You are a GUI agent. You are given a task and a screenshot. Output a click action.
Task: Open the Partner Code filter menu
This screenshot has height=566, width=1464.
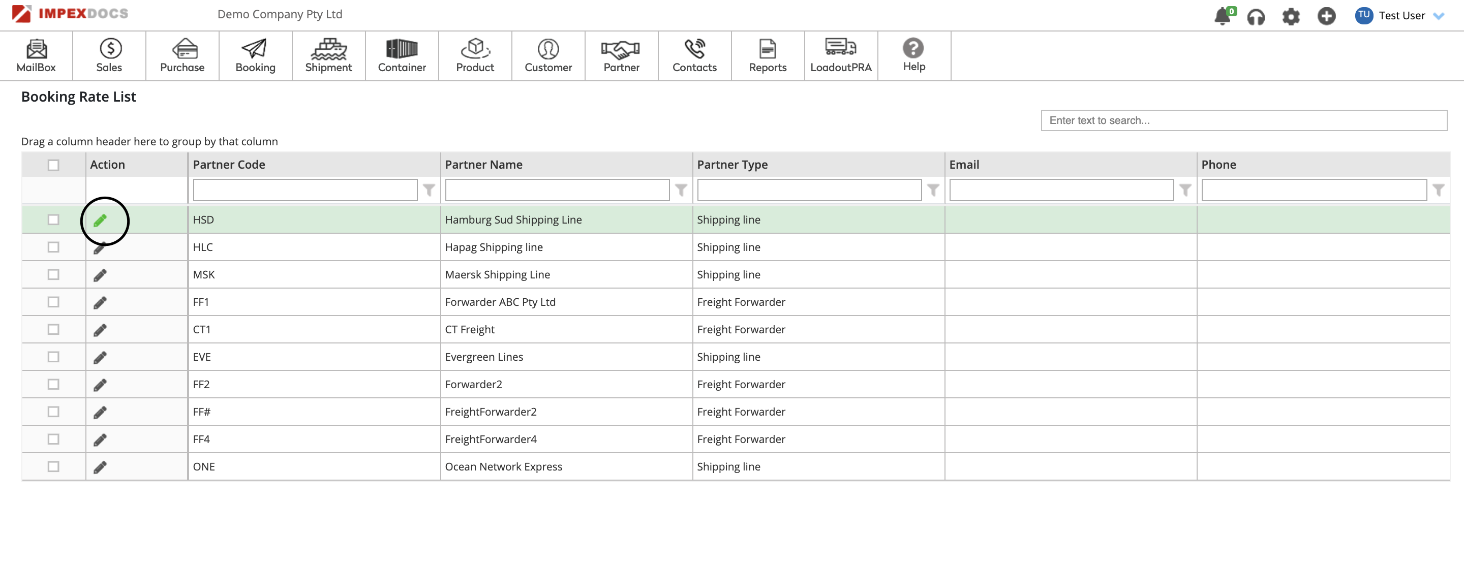(x=429, y=191)
